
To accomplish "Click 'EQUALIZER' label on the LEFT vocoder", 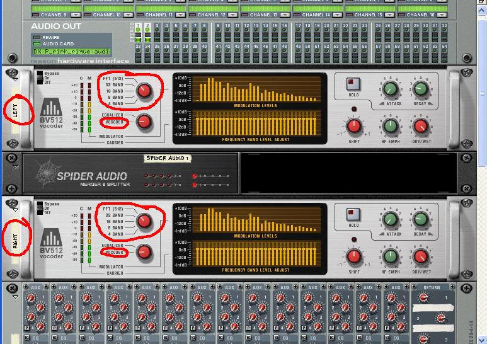I will [x=112, y=115].
